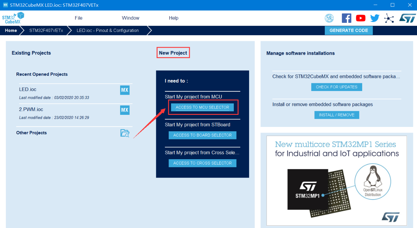This screenshot has height=228, width=417.
Task: Click the Existing Projects heading
Action: coord(31,53)
